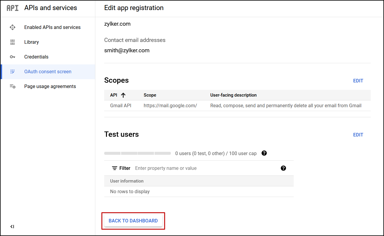Click the BACK TO DASHBOARD button
Image resolution: width=384 pixels, height=236 pixels.
point(133,221)
